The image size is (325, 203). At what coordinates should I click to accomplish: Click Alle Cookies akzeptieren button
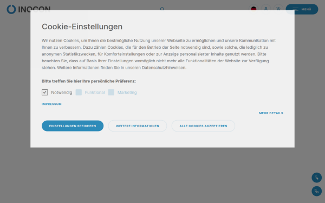(203, 126)
